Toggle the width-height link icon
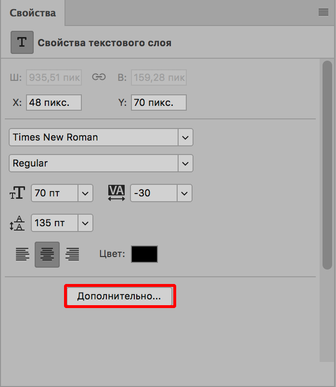This screenshot has height=387, width=336. point(99,77)
